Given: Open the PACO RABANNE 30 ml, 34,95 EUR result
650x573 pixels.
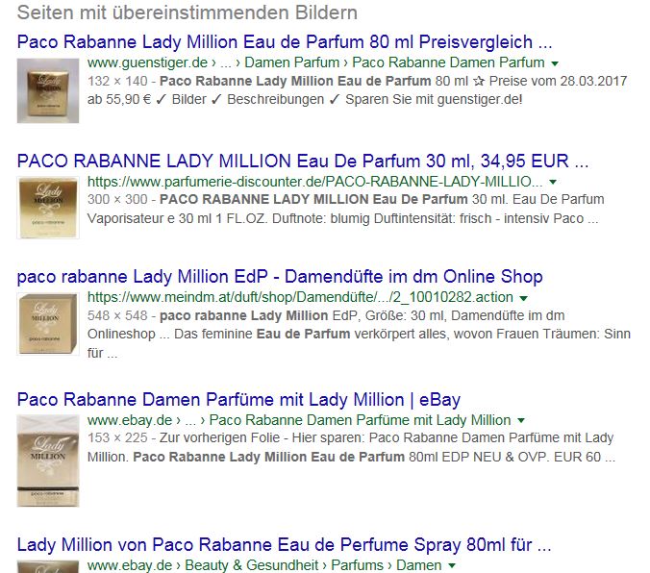Looking at the screenshot, I should [x=303, y=161].
